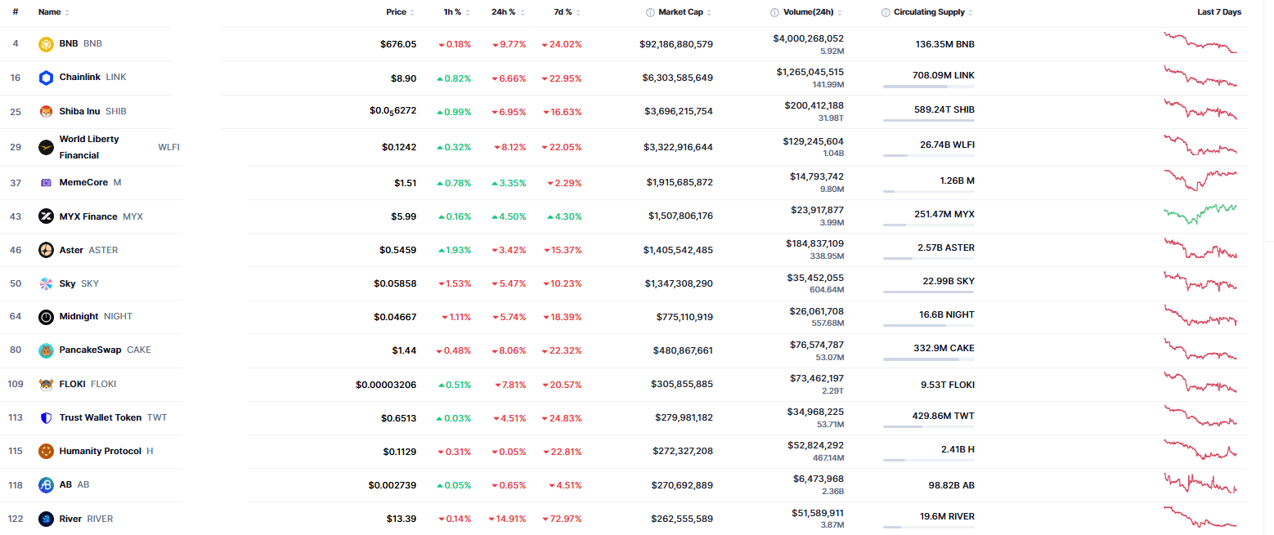Click the PancakeSwap bunny logo icon
Image resolution: width=1274 pixels, height=535 pixels.
coord(46,350)
